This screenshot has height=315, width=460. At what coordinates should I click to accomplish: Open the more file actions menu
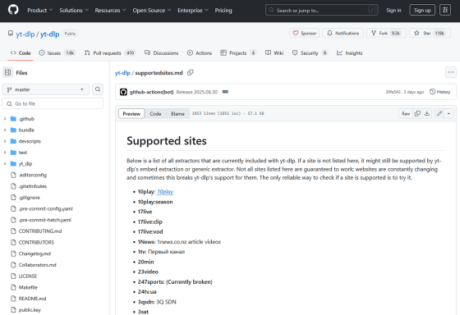tap(451, 72)
